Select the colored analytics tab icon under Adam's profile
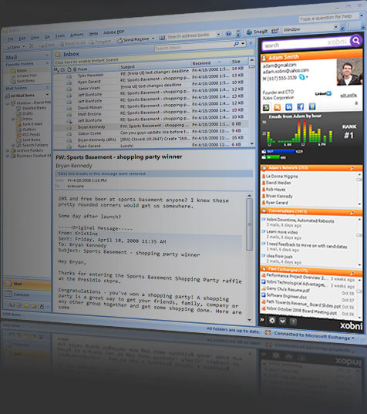 [266, 107]
